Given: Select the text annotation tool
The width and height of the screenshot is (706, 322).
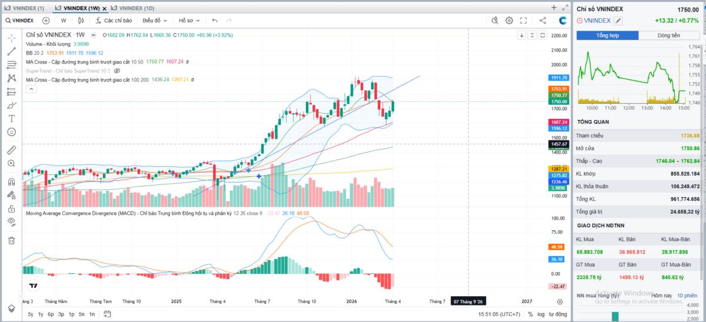Looking at the screenshot, I should 12,118.
